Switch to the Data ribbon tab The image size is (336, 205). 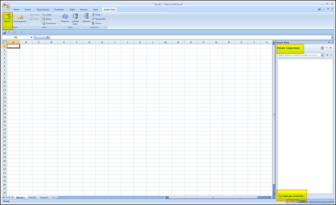72,10
